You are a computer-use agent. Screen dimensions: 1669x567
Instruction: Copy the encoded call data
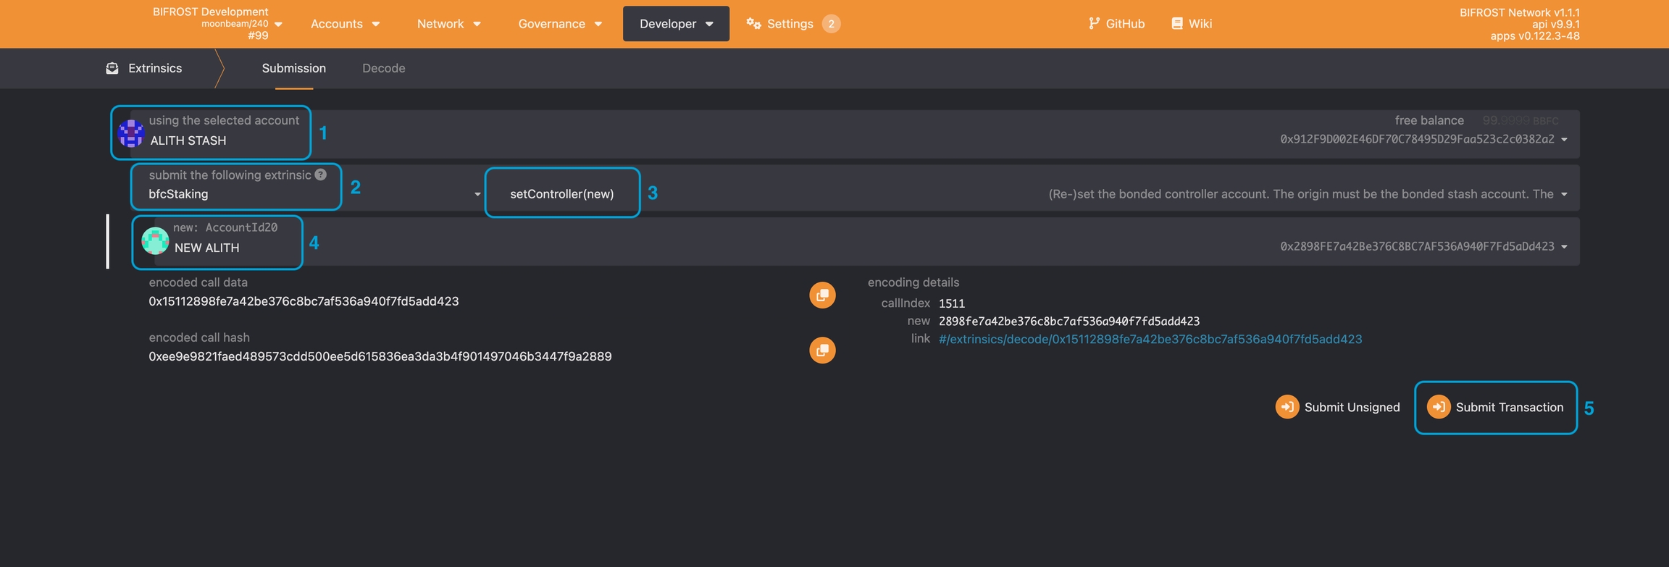822,295
